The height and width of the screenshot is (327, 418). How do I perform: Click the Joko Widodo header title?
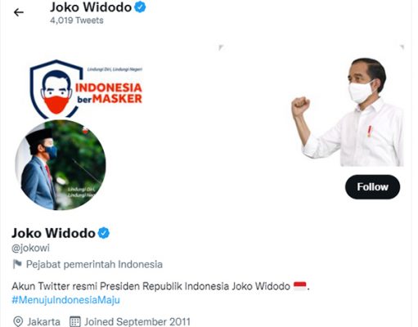[x=91, y=7]
